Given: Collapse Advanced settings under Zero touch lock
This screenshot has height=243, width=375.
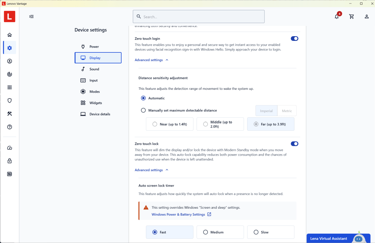Looking at the screenshot, I should tap(152, 170).
